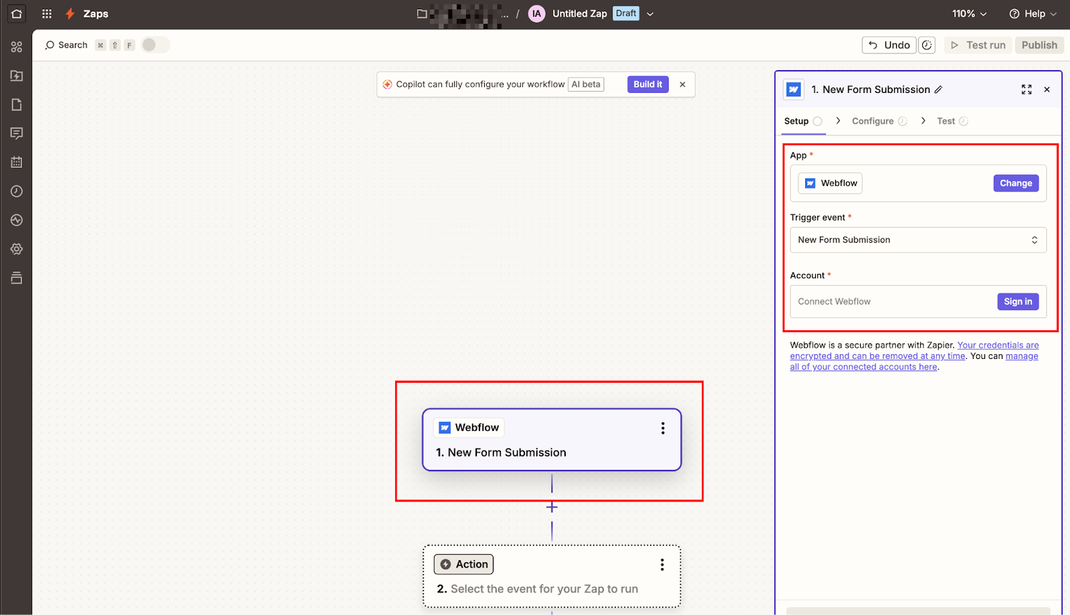Click the Test run button

coord(978,45)
